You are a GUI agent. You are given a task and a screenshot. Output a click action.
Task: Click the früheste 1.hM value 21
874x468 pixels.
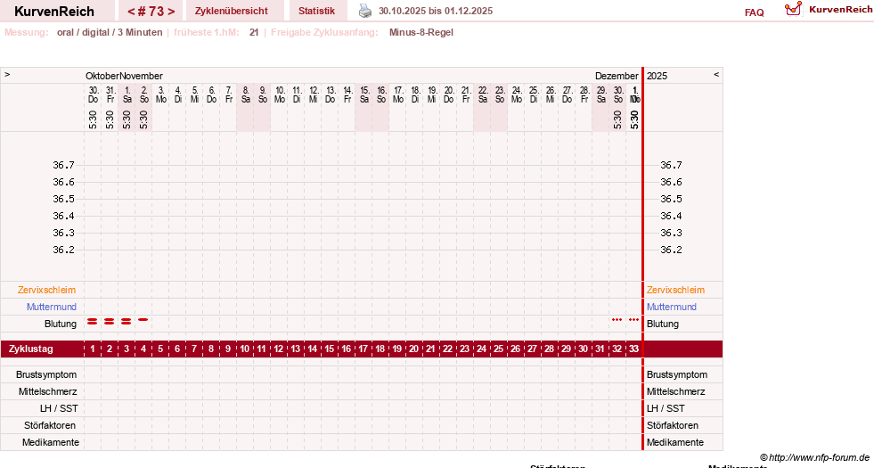coord(254,32)
